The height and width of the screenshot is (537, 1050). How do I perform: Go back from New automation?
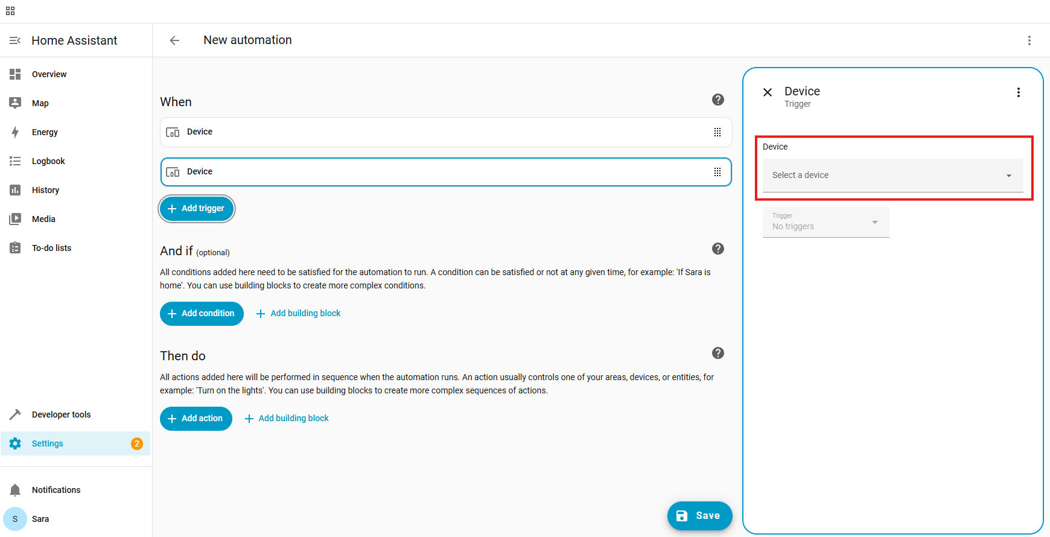pyautogui.click(x=174, y=40)
